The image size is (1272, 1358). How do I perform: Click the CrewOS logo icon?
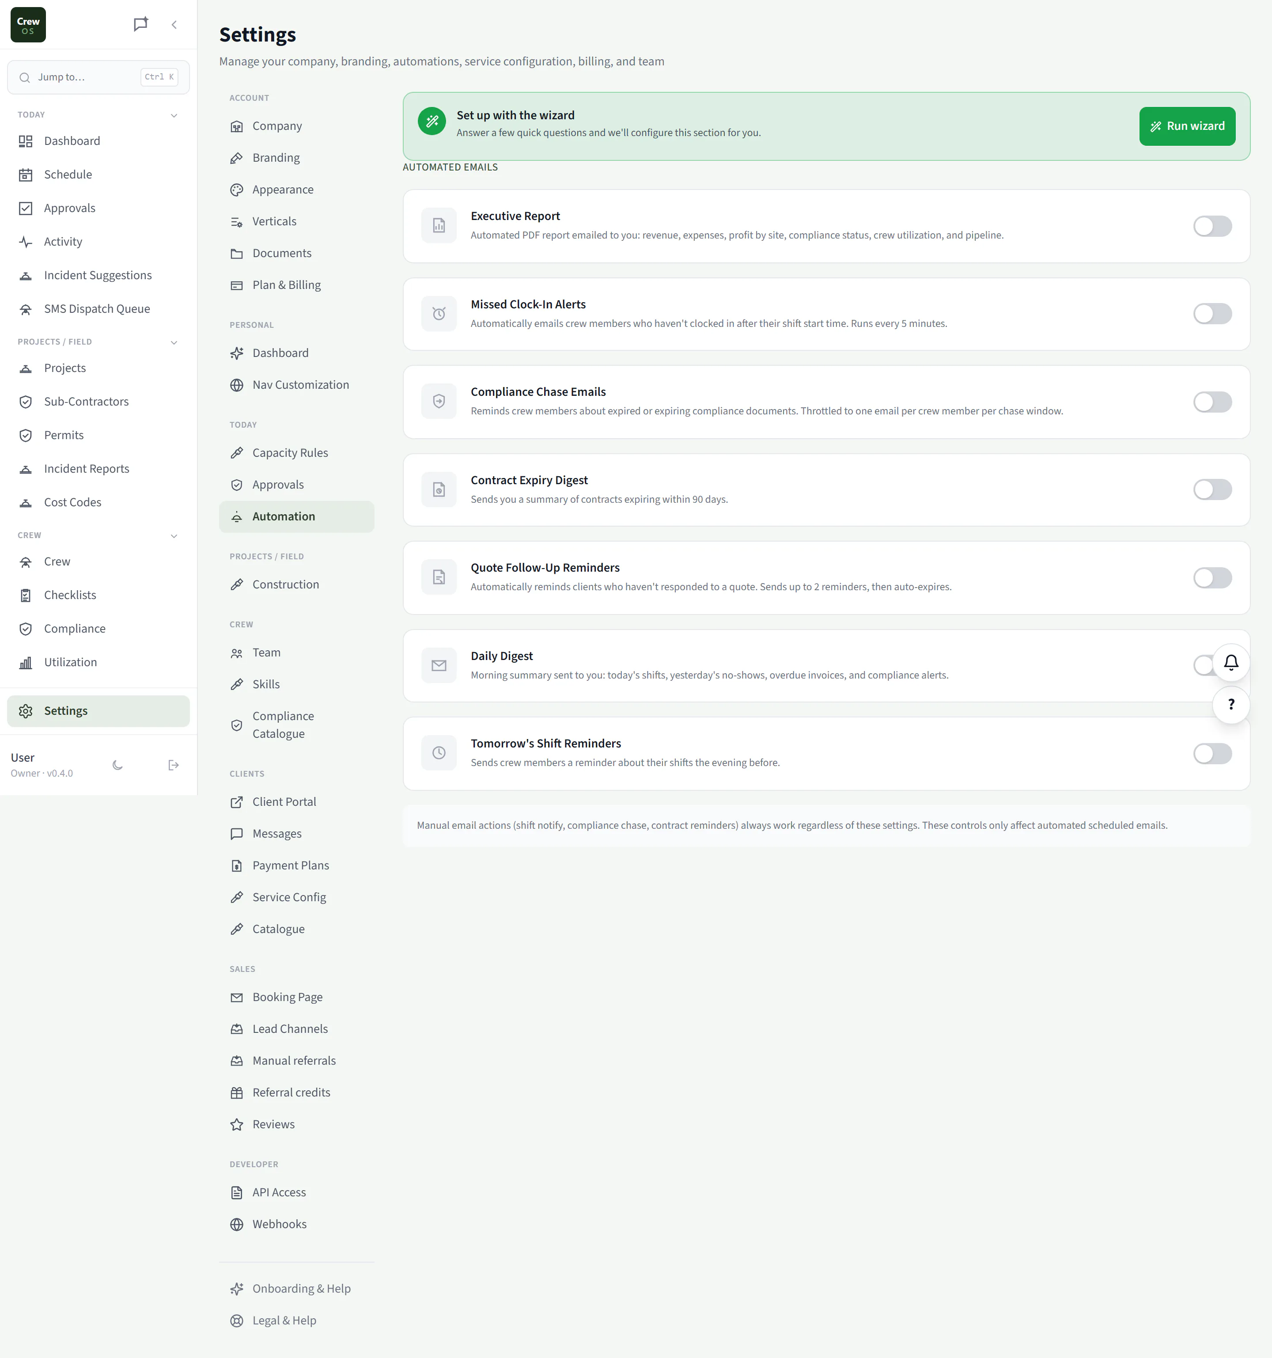pos(28,25)
